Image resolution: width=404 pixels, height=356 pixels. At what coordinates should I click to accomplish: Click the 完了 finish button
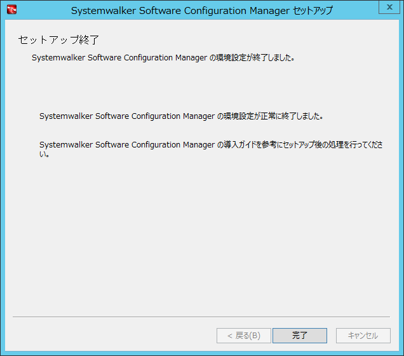pyautogui.click(x=300, y=336)
